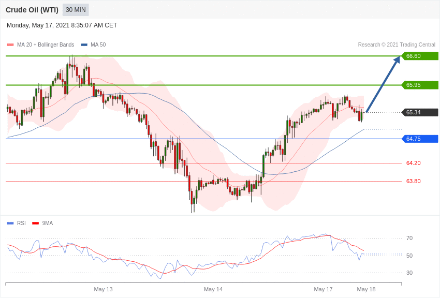Click the May 13 date axis label
The height and width of the screenshot is (298, 440).
click(103, 289)
